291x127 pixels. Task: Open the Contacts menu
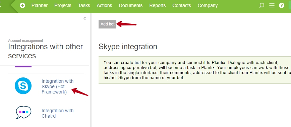[182, 6]
